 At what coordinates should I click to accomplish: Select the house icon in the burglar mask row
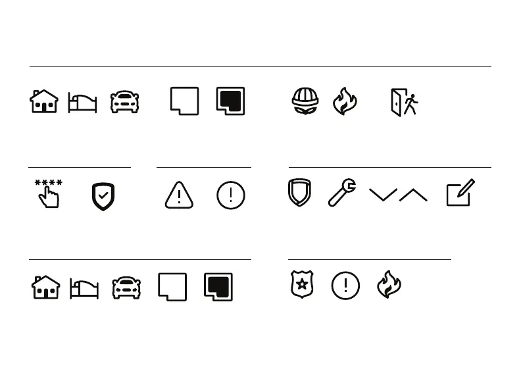(x=44, y=101)
